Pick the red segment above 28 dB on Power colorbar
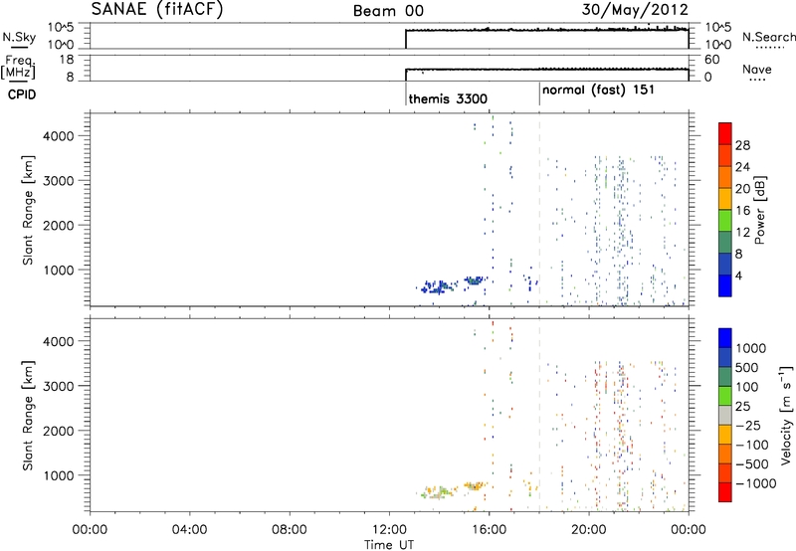This screenshot has height=551, width=796. tap(725, 133)
